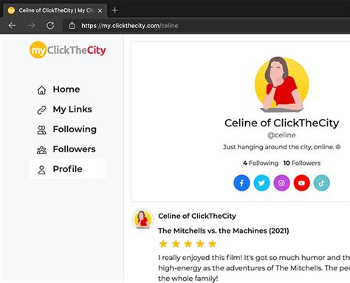Open Celine's Facebook social icon
The width and height of the screenshot is (350, 283).
[x=241, y=183]
